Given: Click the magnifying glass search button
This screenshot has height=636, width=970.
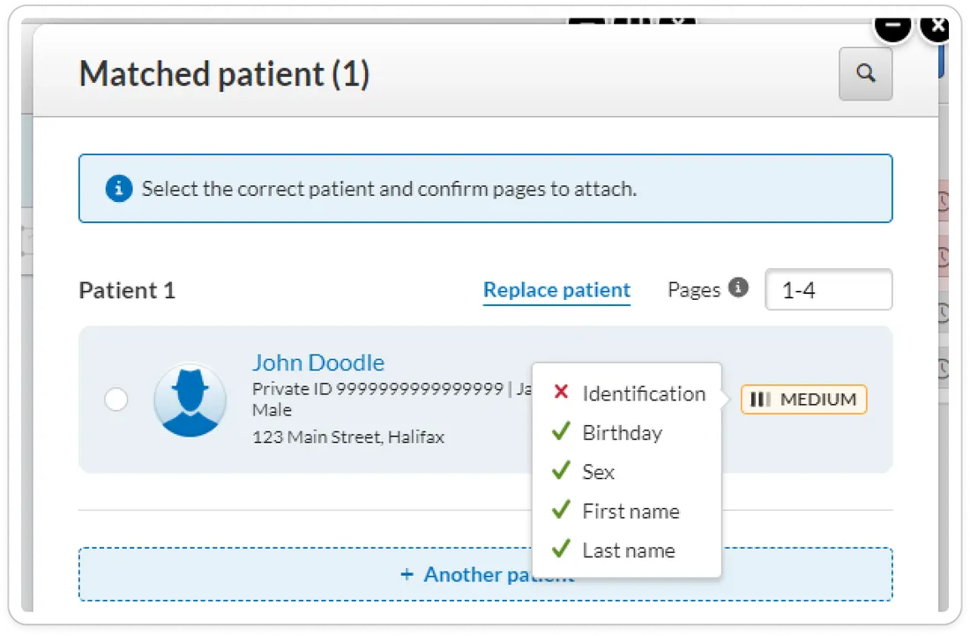Looking at the screenshot, I should pos(865,73).
